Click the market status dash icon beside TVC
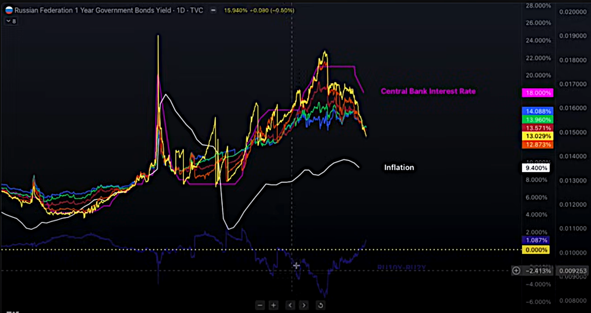 (x=213, y=10)
